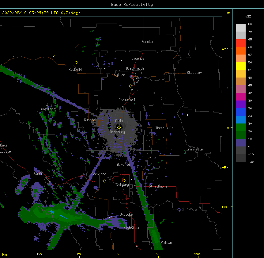Select the Banff label
264x258 pixels.
point(38,174)
